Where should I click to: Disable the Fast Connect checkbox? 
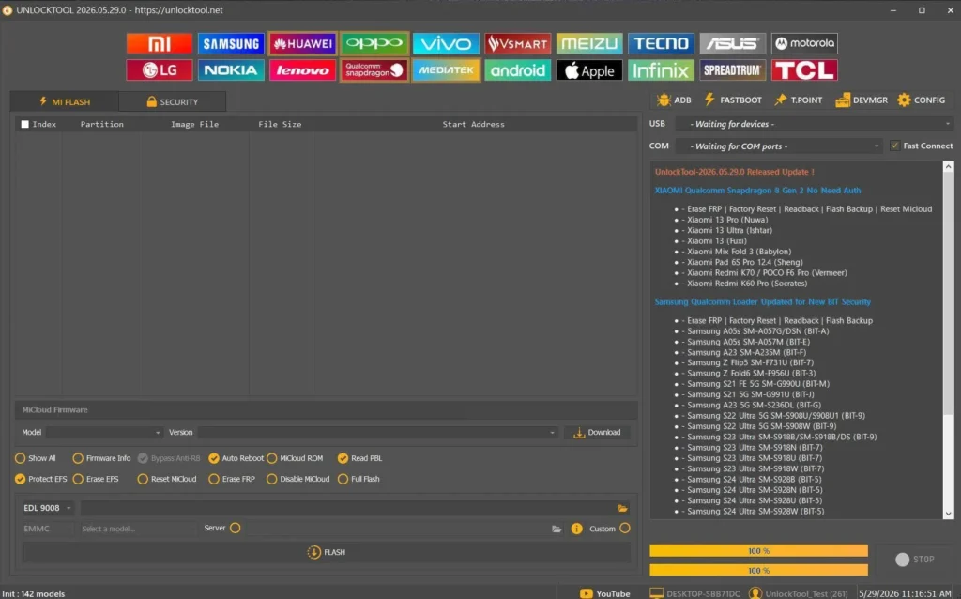click(894, 146)
